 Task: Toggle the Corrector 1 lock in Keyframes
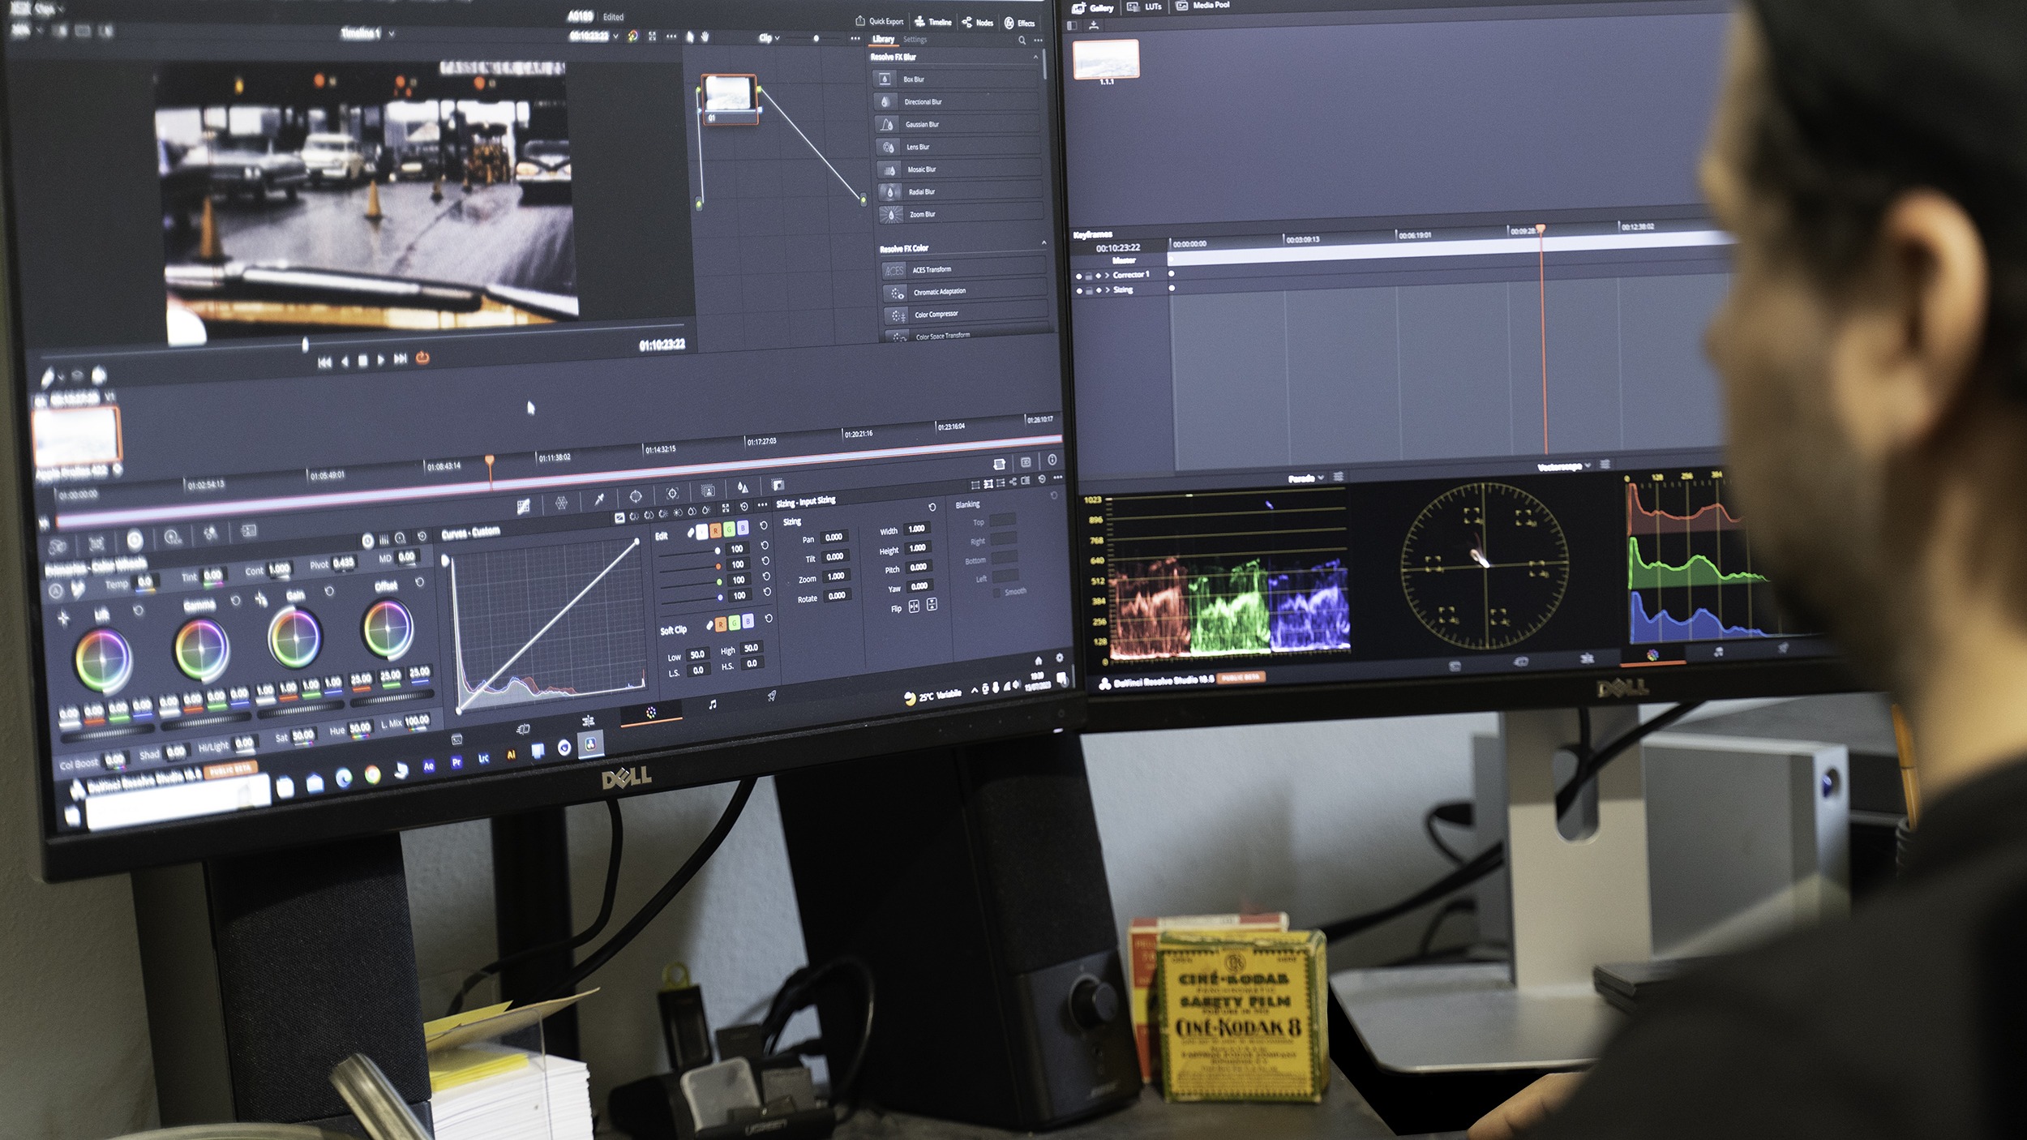coord(1089,276)
